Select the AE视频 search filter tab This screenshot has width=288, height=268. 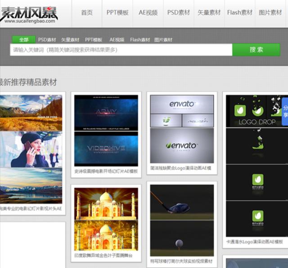[x=117, y=40]
